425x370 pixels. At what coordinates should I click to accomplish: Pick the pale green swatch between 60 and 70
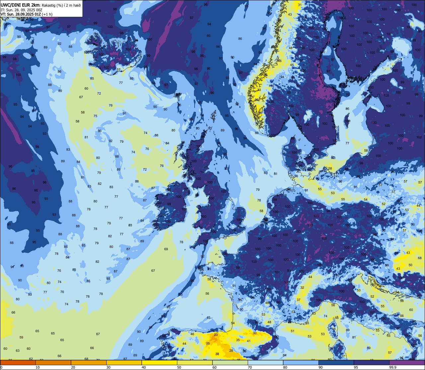coord(230,362)
